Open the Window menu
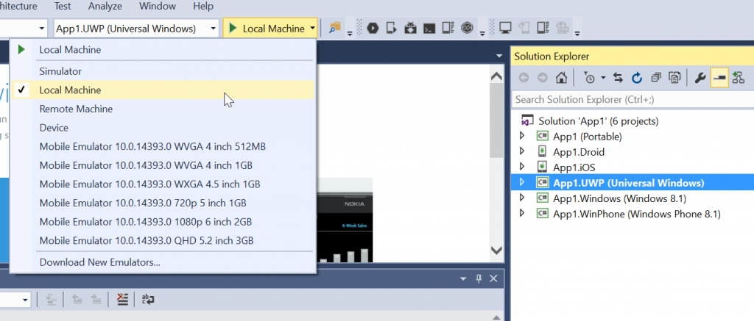Viewport: 754px width, 321px height. (x=158, y=6)
